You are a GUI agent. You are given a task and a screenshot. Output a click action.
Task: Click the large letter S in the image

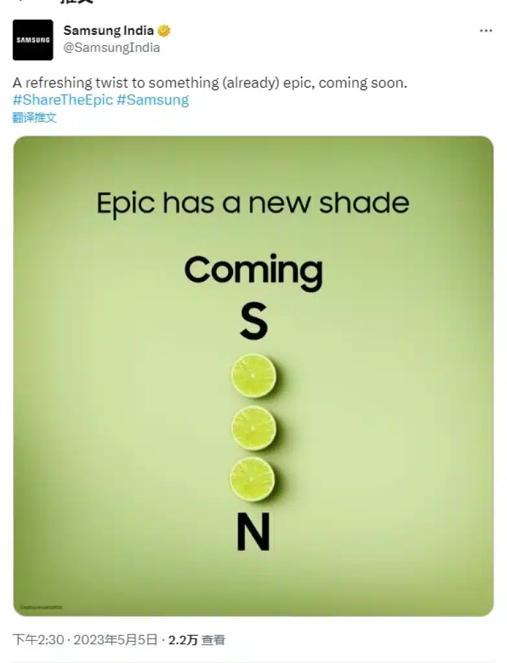coord(253,322)
